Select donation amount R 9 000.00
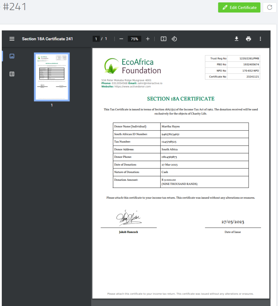 pyautogui.click(x=169, y=180)
